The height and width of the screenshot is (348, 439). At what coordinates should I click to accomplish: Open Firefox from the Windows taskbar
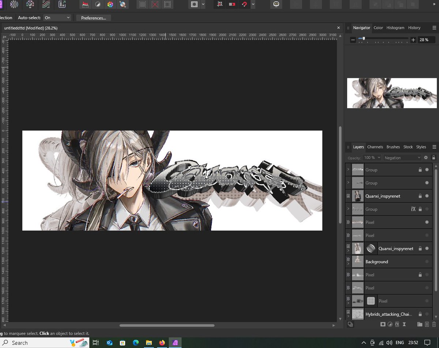click(162, 343)
